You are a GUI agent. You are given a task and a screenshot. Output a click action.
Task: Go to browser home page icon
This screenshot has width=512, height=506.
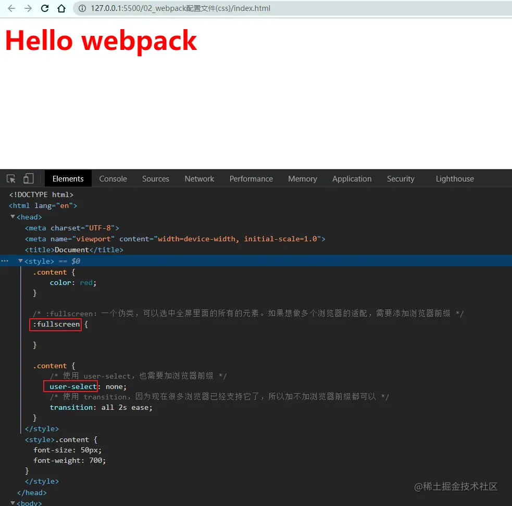[x=61, y=8]
